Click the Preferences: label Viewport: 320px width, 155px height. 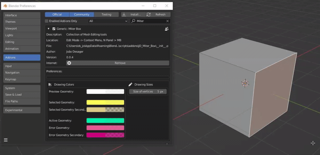pos(54,71)
